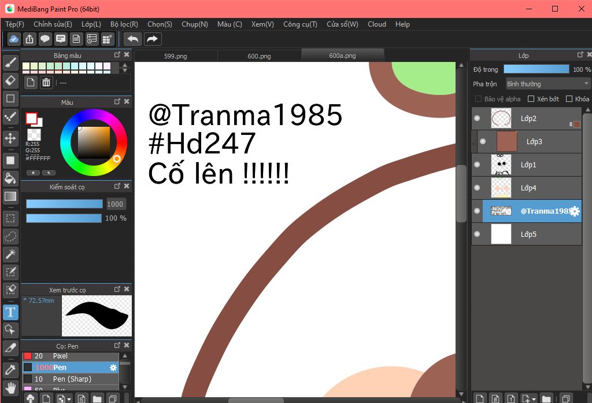Select the Lasso selection tool
The image size is (592, 403).
click(10, 237)
